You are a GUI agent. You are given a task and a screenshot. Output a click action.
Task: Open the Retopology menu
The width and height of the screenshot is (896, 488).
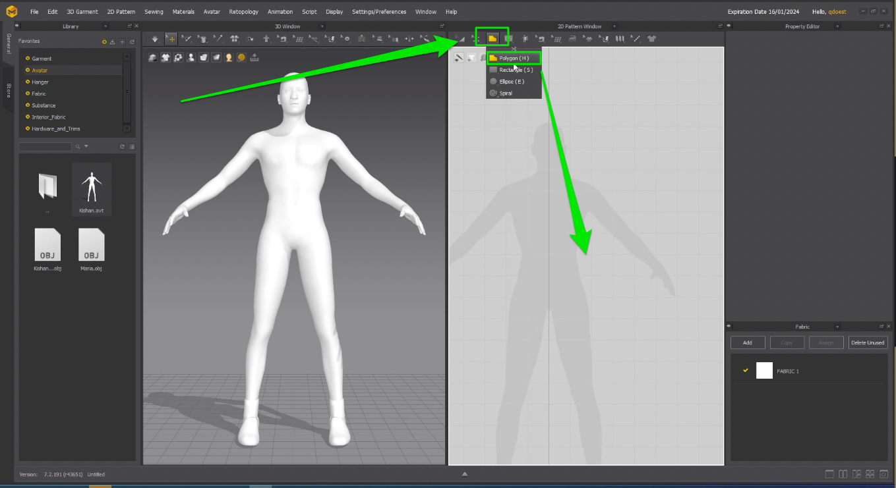point(244,12)
